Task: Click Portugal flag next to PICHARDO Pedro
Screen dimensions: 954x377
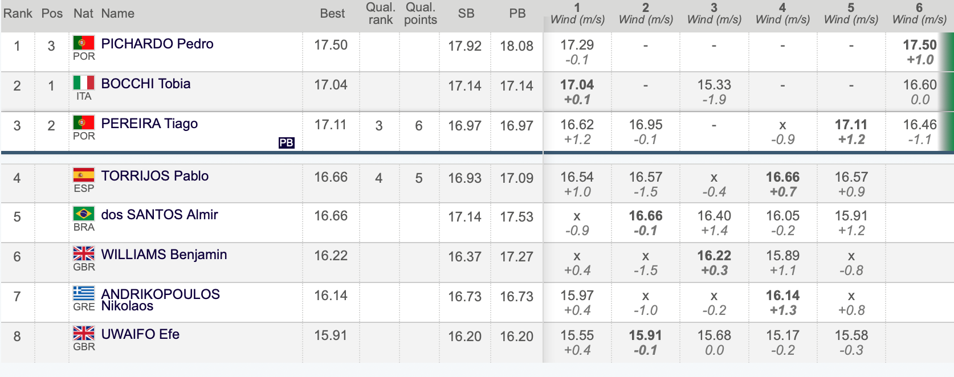Action: (x=84, y=43)
